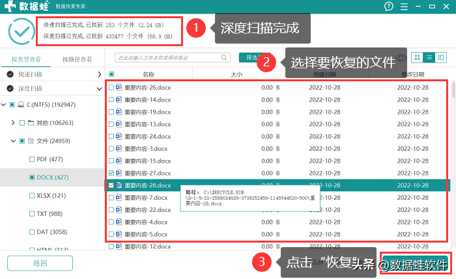The width and height of the screenshot is (456, 279).
Task: Check the box for 重要内容-13.docx
Action: [x=111, y=124]
